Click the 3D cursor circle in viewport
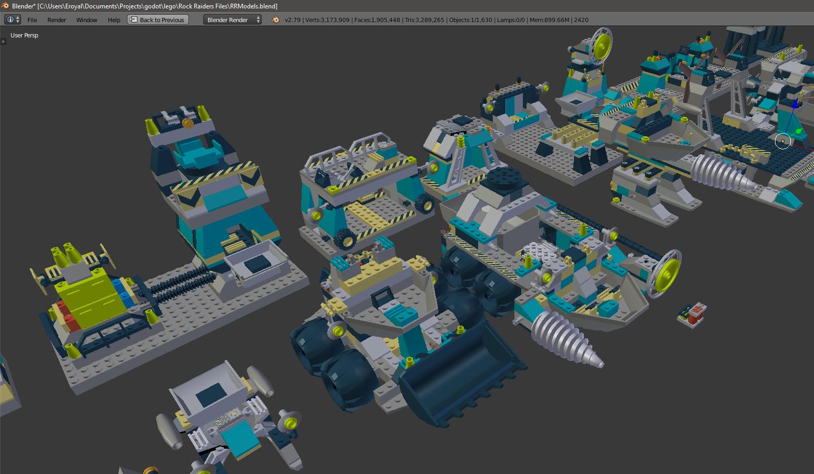The image size is (814, 474). (x=783, y=141)
